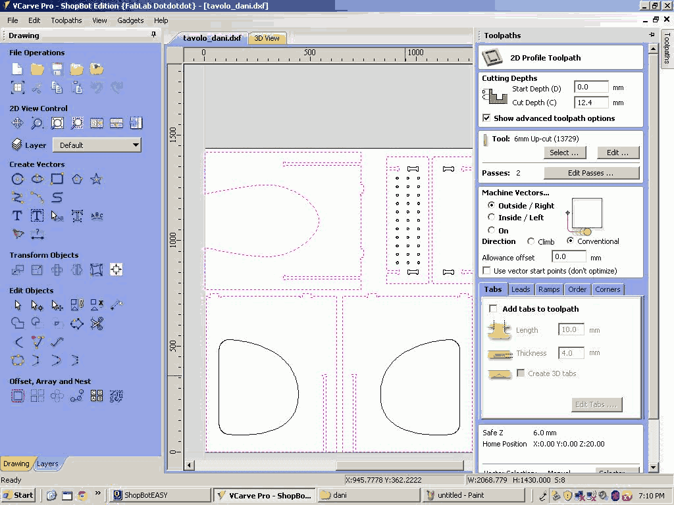
Task: Click the Offset Vectors icon
Action: (18, 396)
